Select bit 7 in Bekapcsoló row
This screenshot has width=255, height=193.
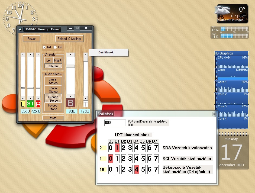156,170
